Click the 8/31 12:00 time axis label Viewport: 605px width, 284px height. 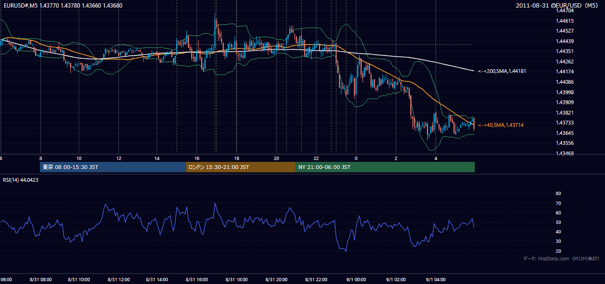(x=119, y=279)
